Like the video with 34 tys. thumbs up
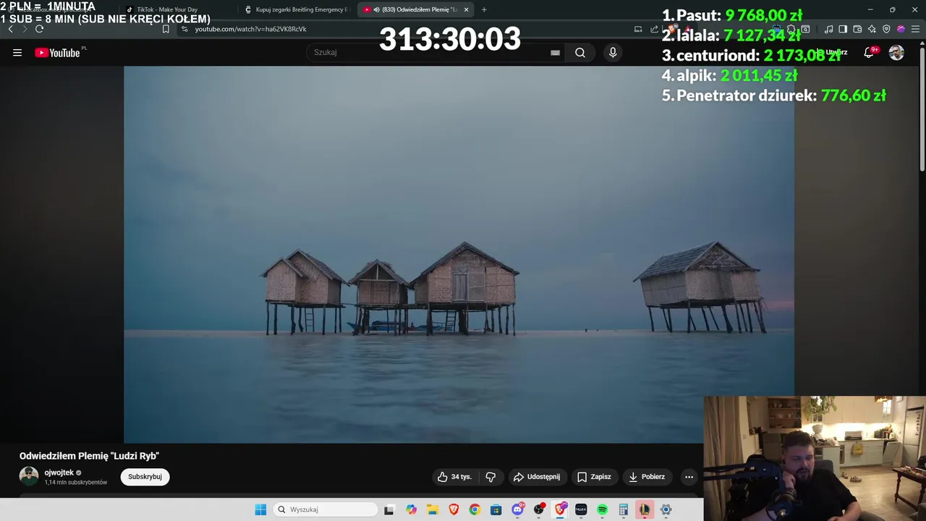This screenshot has width=926, height=521. (x=454, y=477)
